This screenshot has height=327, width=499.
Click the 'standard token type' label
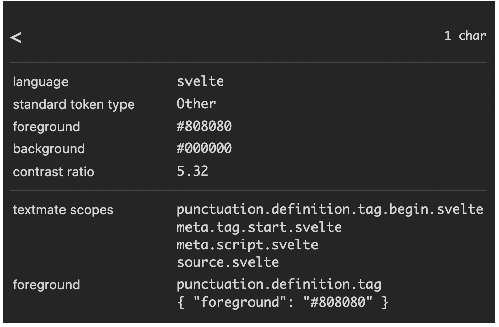point(74,104)
